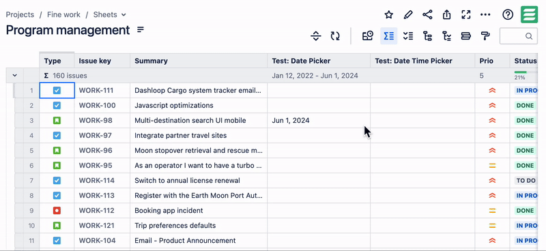Open issue WORK-98

96,121
